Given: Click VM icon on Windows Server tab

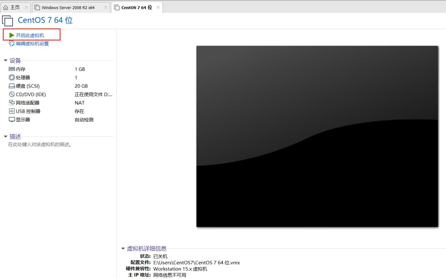Looking at the screenshot, I should [x=37, y=7].
